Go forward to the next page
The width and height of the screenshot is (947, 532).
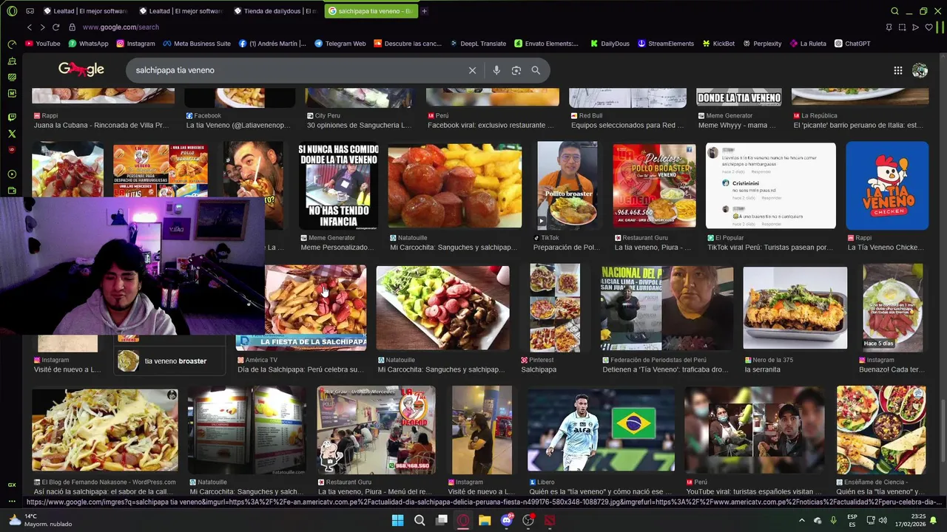click(x=42, y=27)
